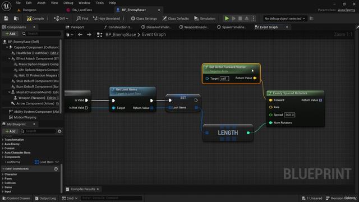This screenshot has width=359, height=202.
Task: Open the Asset menu
Action: pyautogui.click(x=41, y=3)
